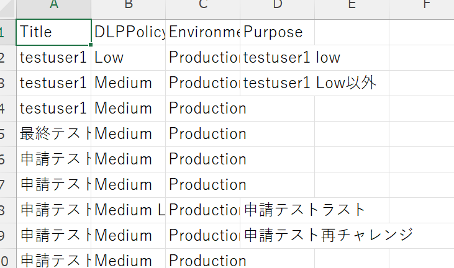Select the Title cell in A1

pyautogui.click(x=53, y=32)
